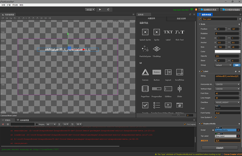Open the Group default dropdown
Image resolution: width=242 pixels, height=156 pixels.
223,65
